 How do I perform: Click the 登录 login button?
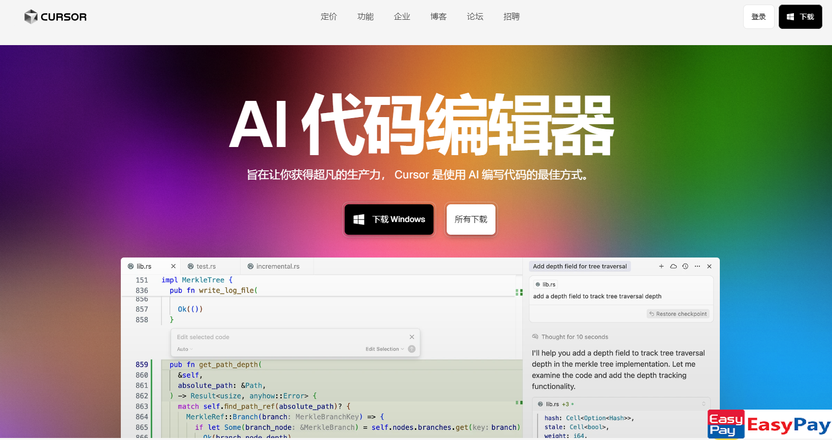759,17
